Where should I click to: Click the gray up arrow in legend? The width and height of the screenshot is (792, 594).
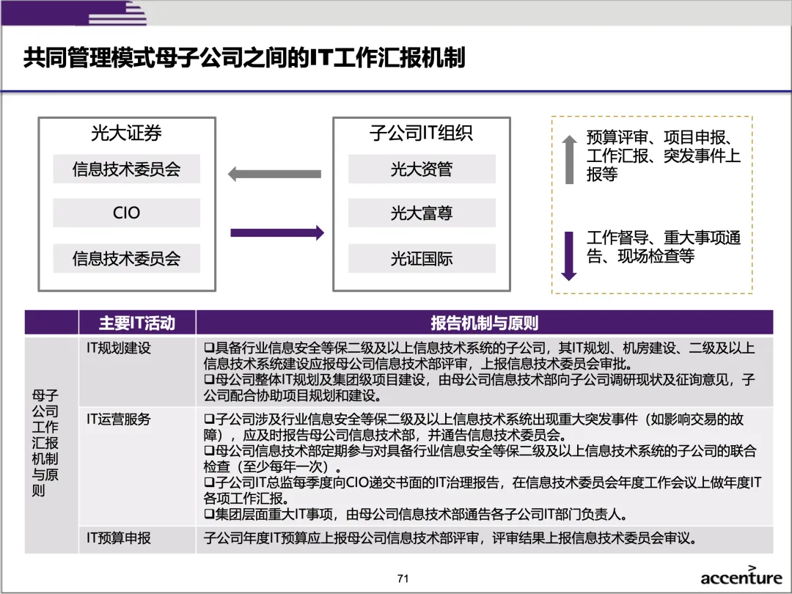569,159
